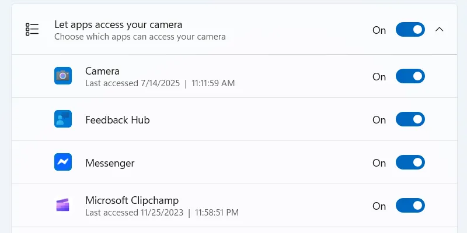This screenshot has height=233, width=467.
Task: Click the list icon beside camera access heading
Action: (32, 30)
